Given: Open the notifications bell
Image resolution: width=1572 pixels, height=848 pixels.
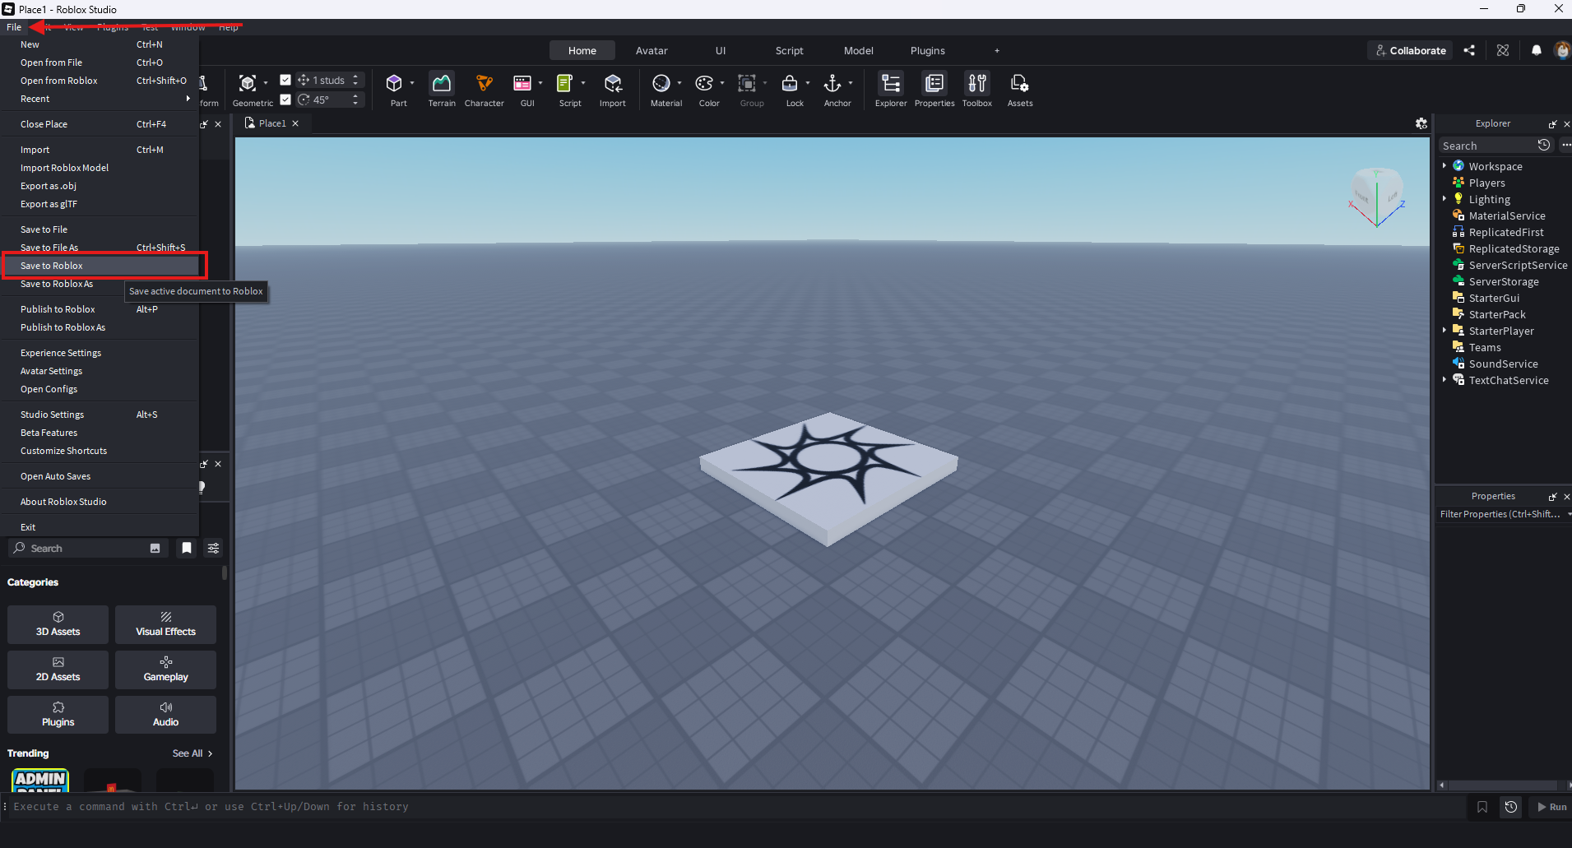Looking at the screenshot, I should (x=1537, y=50).
